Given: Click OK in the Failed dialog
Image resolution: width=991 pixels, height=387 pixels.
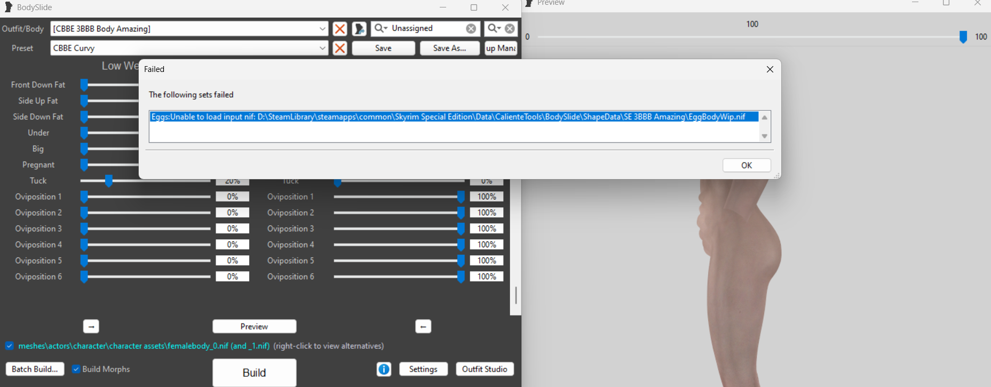Looking at the screenshot, I should point(747,165).
